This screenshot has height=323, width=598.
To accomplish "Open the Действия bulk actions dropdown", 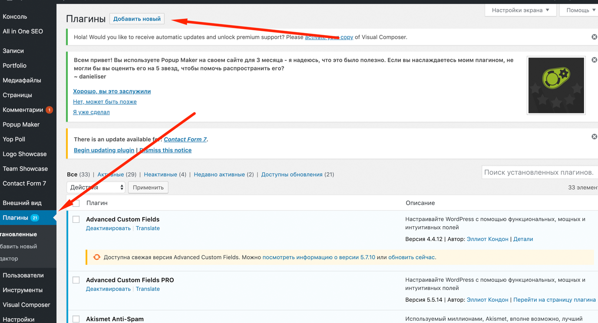I will [96, 188].
